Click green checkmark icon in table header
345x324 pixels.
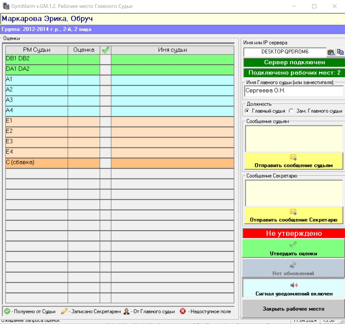coord(106,50)
